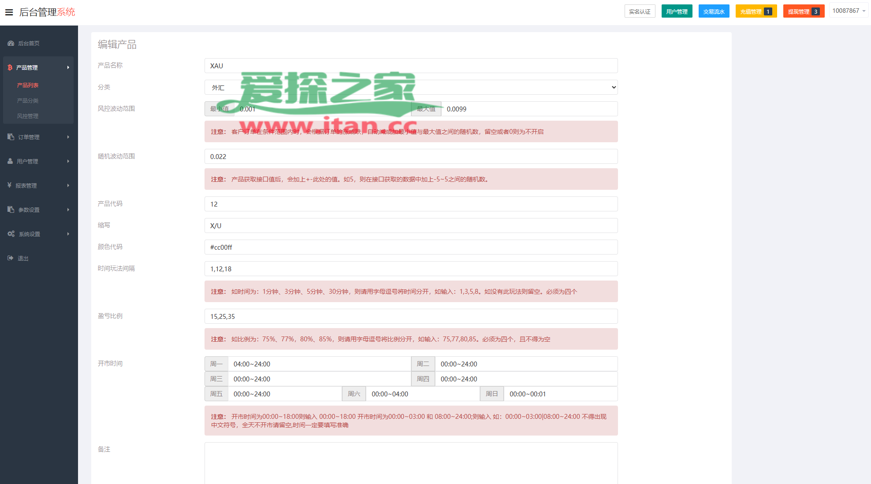Expand the 订单管理 submenu arrow
This screenshot has width=871, height=484.
(x=68, y=137)
